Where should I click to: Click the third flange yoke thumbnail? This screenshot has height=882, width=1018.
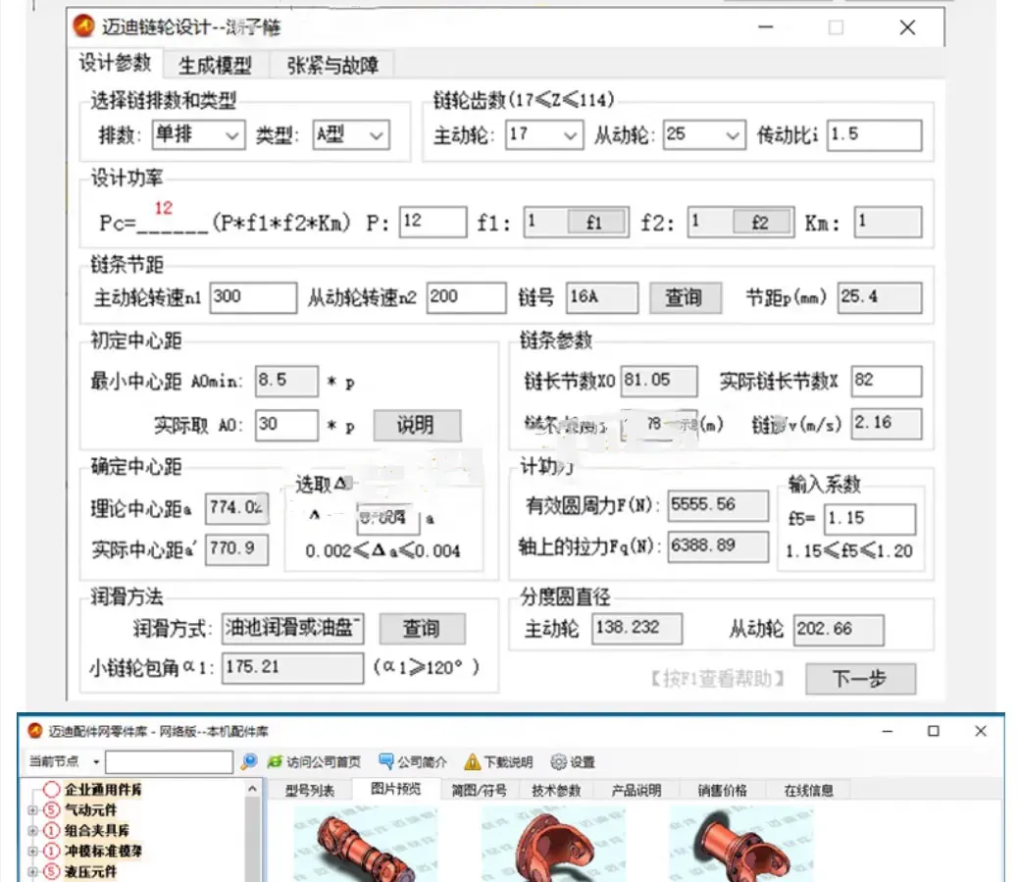pos(741,843)
